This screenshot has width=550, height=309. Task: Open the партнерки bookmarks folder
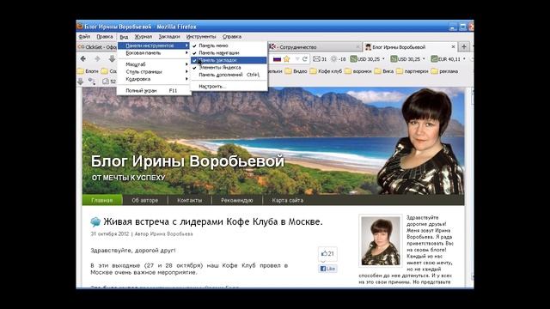tap(412, 71)
